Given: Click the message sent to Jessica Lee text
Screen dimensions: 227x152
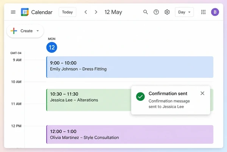Looking at the screenshot, I should [169, 104].
